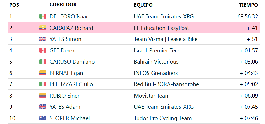
Task: Click the Canadian flag next to GEE Derek
Action: 43,50
